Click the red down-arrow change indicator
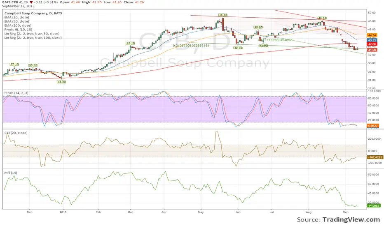 [x=31, y=2]
